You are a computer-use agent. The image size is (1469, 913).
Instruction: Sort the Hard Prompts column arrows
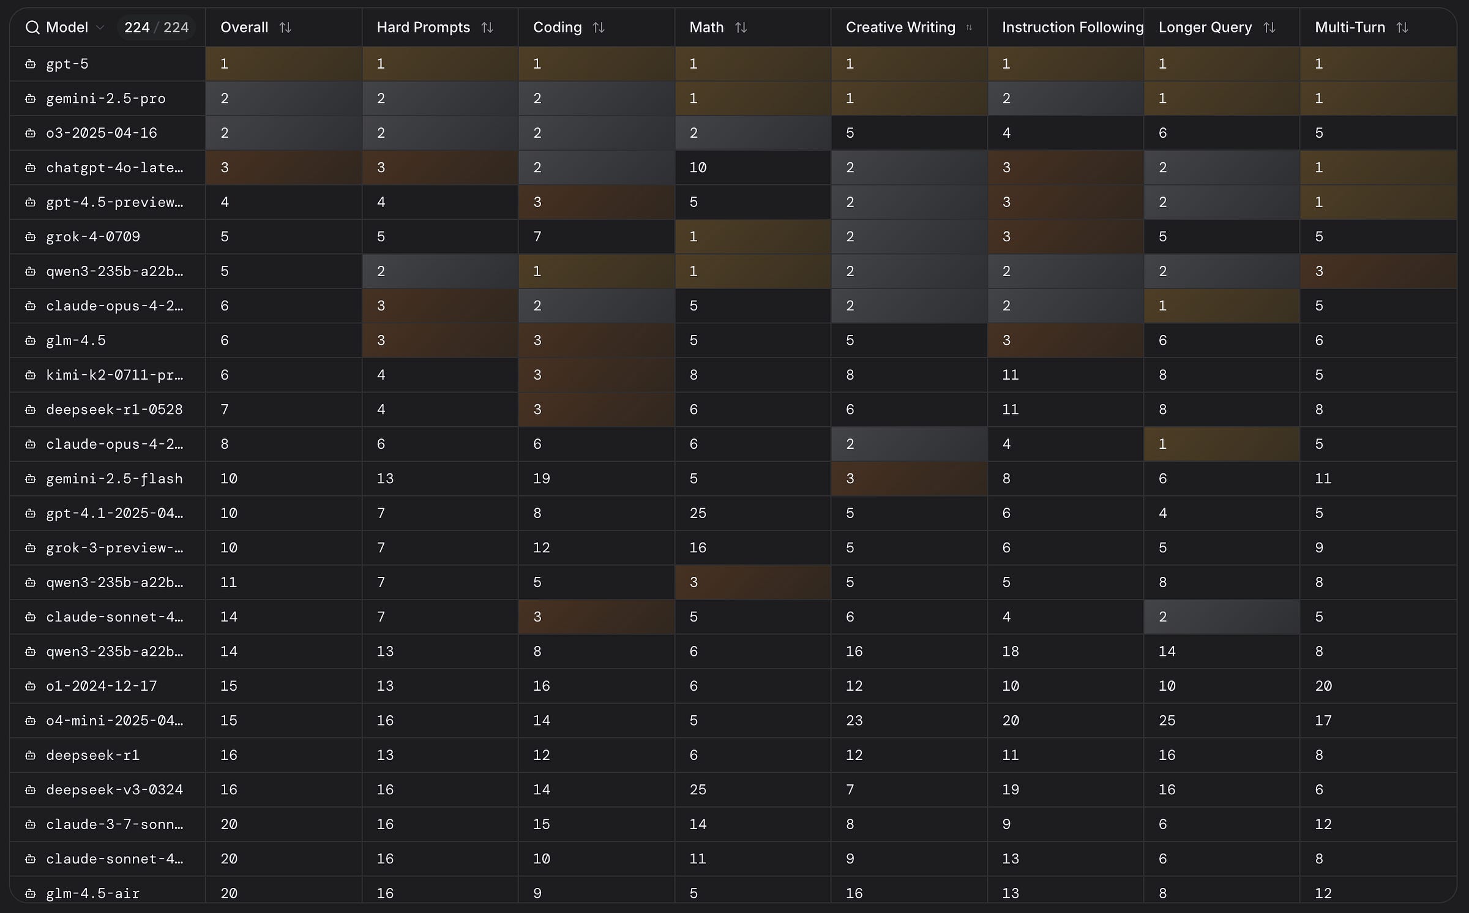click(487, 28)
